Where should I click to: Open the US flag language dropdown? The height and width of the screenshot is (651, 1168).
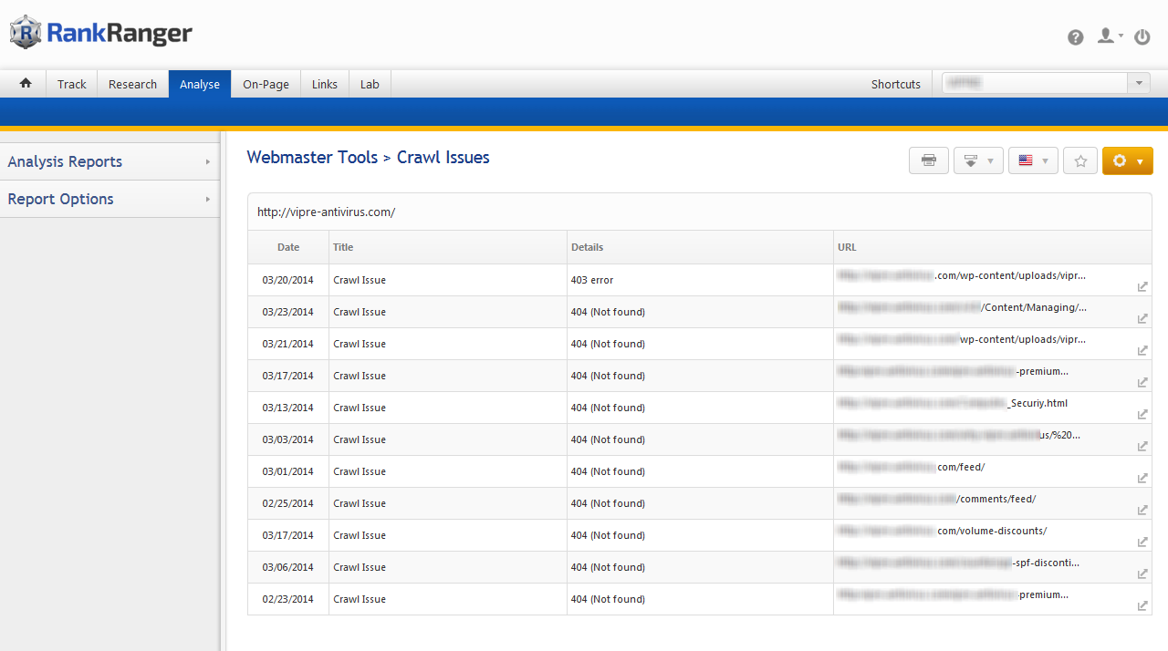pos(1033,161)
